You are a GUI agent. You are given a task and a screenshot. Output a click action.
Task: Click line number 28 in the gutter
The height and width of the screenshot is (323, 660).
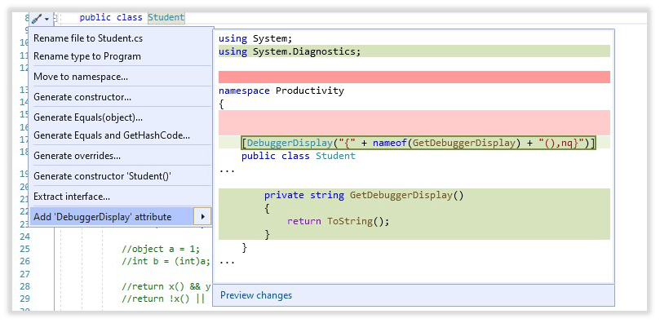tap(24, 287)
